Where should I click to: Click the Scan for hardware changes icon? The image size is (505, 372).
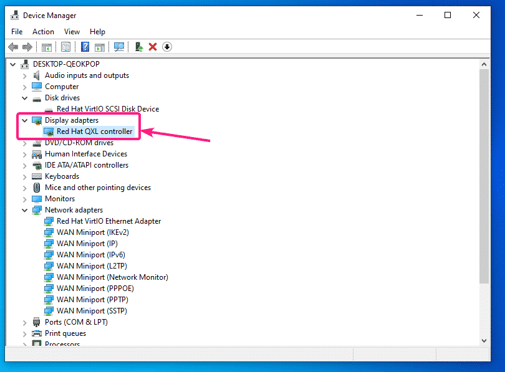119,47
